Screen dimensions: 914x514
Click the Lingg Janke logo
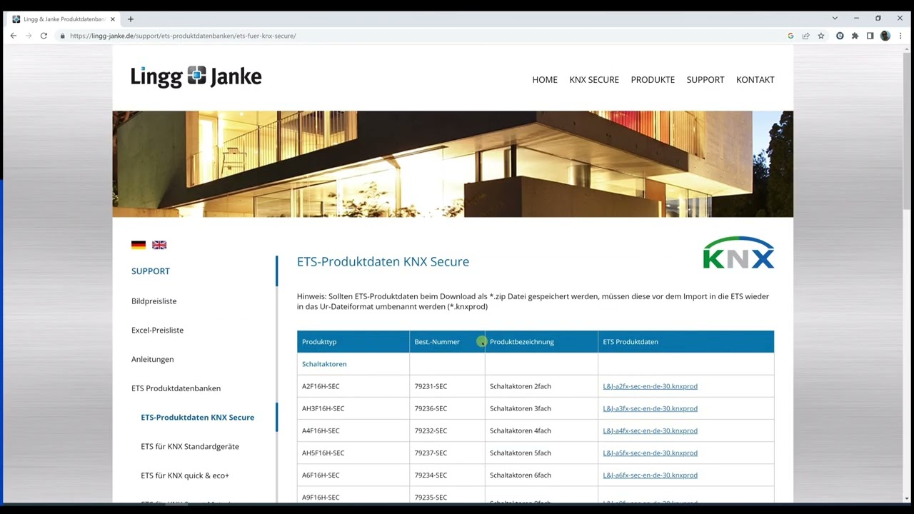point(196,76)
